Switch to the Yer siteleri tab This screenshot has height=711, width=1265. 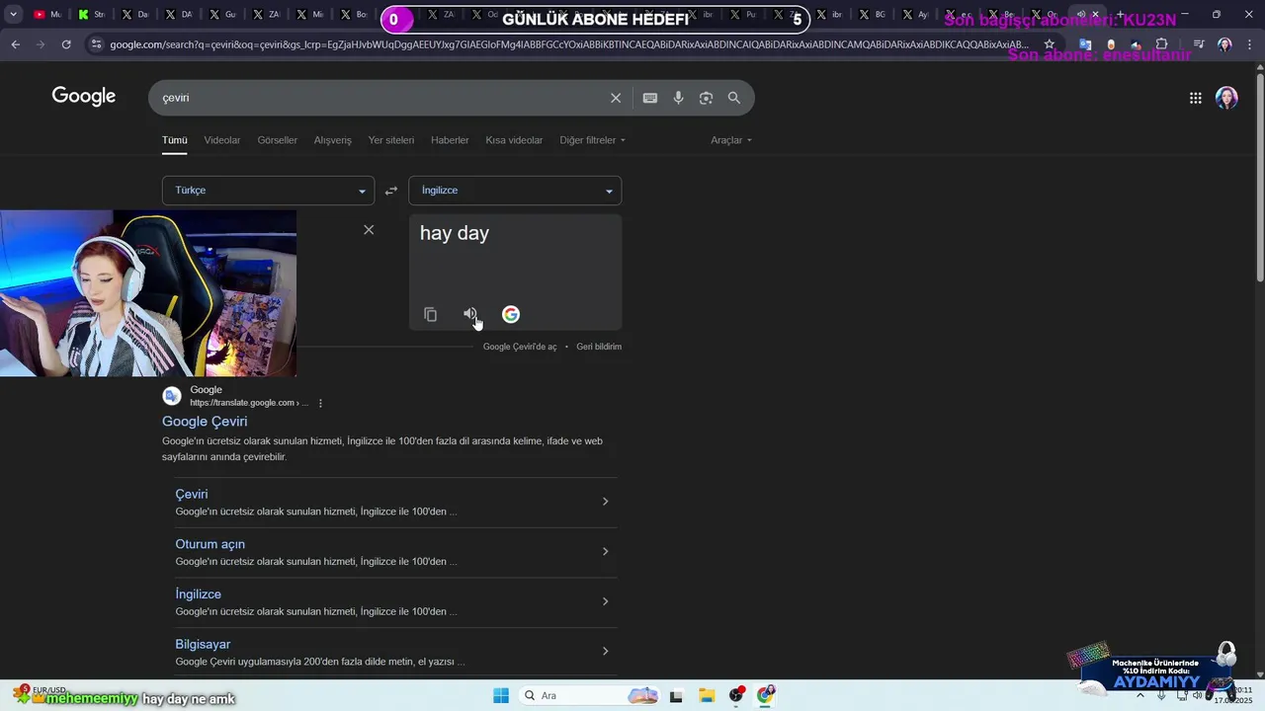(391, 140)
